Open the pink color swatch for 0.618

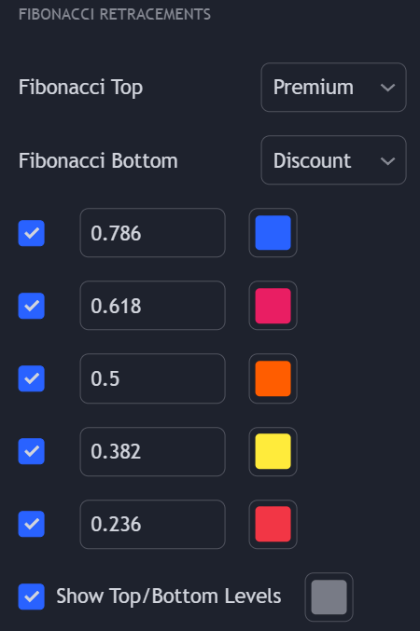[273, 306]
